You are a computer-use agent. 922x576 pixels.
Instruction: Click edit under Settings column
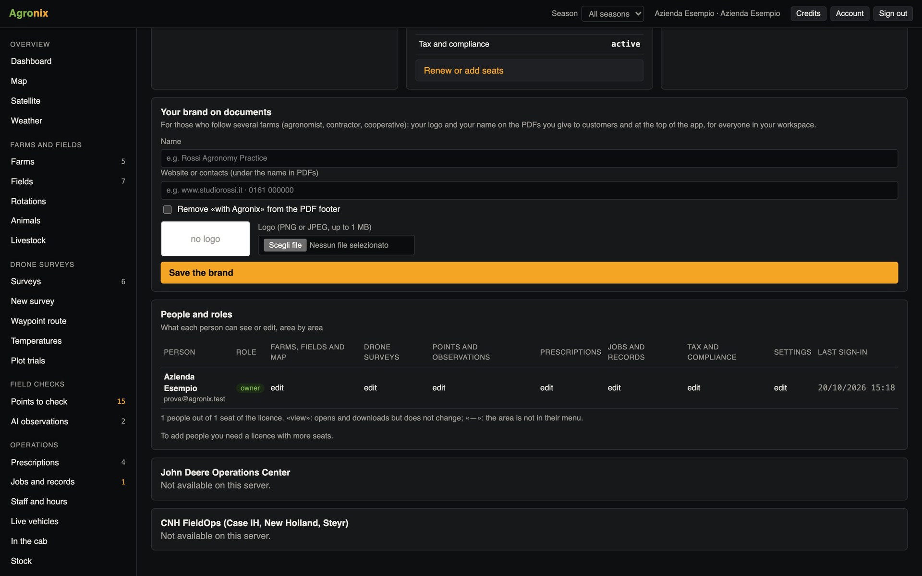[780, 388]
